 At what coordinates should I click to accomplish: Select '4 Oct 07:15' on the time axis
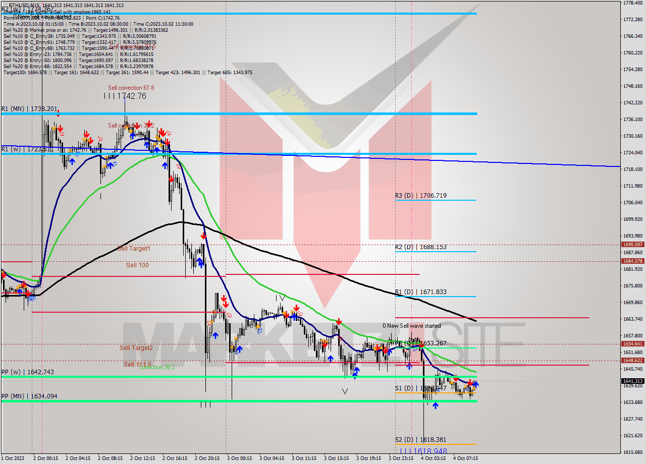pyautogui.click(x=466, y=458)
